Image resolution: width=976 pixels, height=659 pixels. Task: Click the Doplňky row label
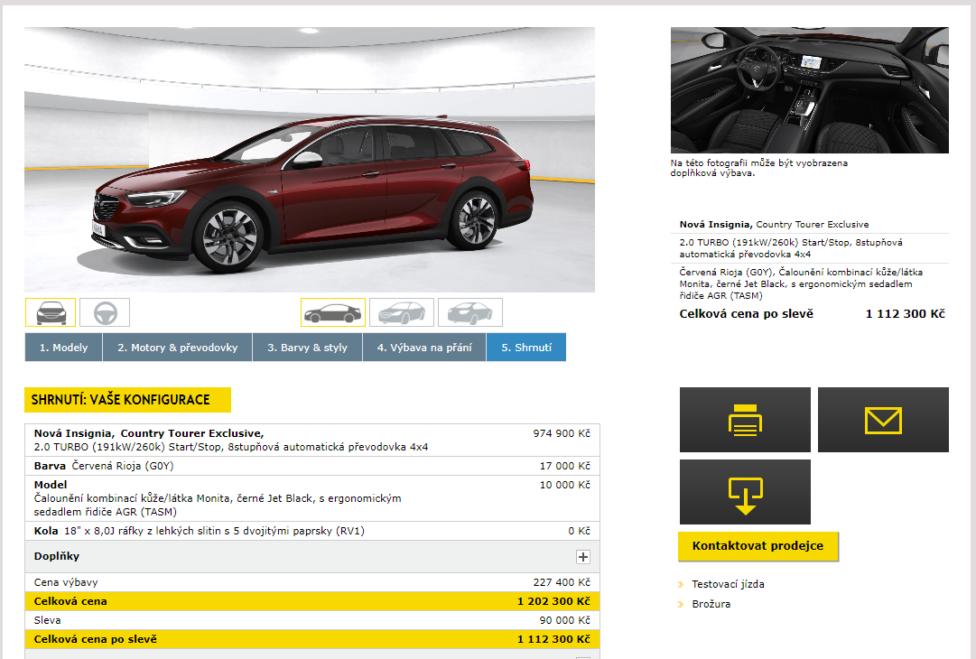(57, 557)
